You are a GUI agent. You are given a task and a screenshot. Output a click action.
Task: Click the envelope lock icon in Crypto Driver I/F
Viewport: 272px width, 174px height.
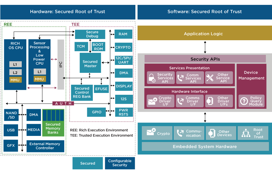(x=152, y=101)
